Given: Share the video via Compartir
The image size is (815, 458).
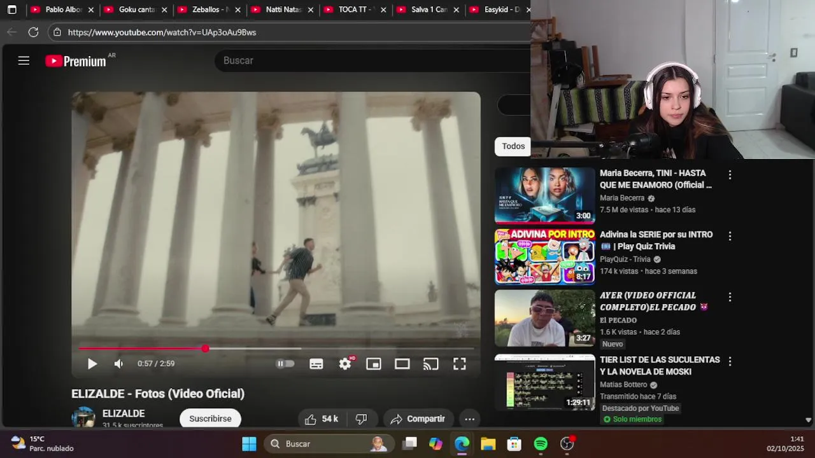Looking at the screenshot, I should click(418, 419).
